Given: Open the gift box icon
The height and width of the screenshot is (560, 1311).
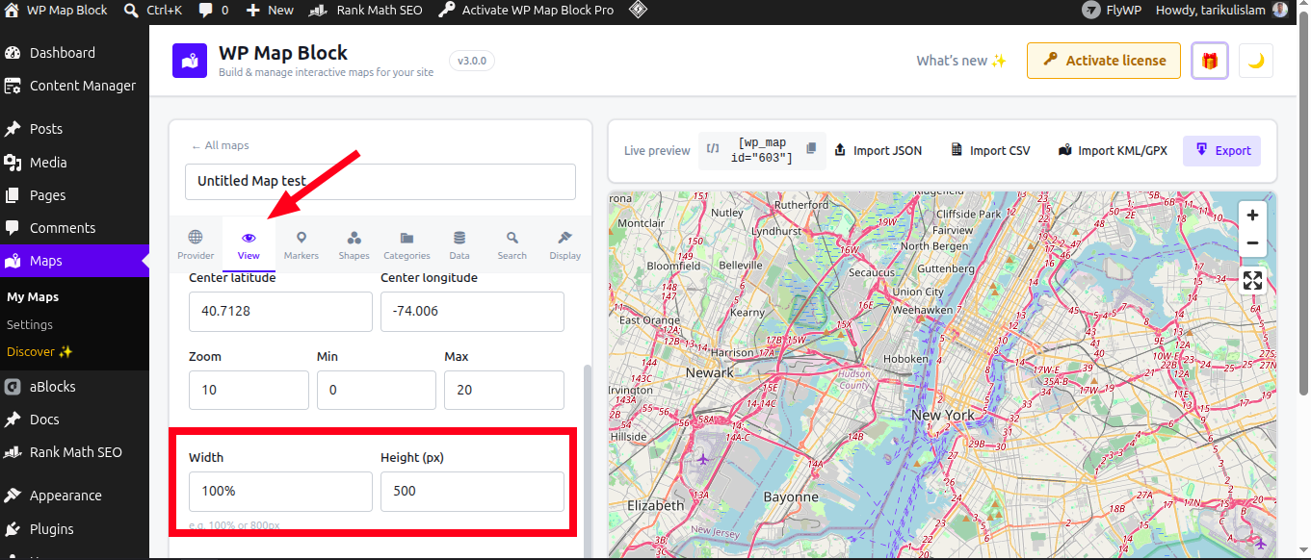Looking at the screenshot, I should tap(1210, 60).
